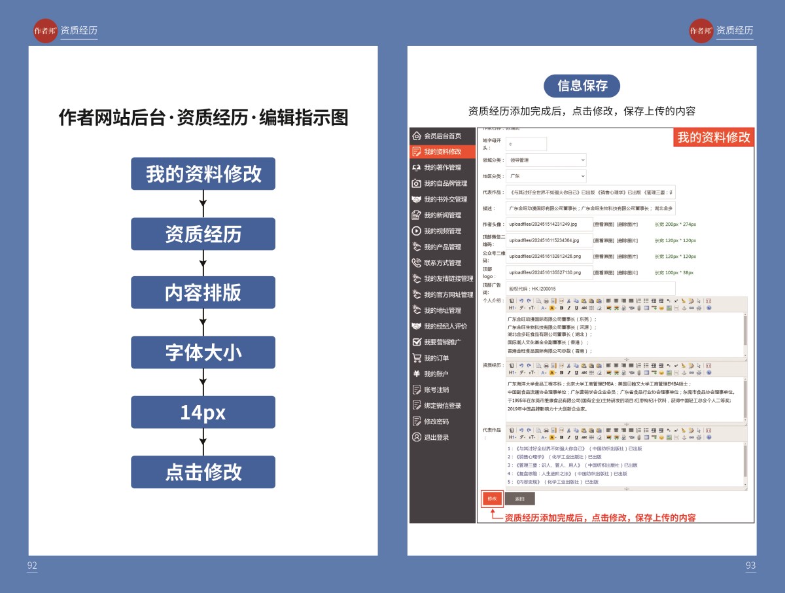The height and width of the screenshot is (593, 785).
Task: Toggle bold in the 个人介绍 editor toolbar
Action: (562, 308)
